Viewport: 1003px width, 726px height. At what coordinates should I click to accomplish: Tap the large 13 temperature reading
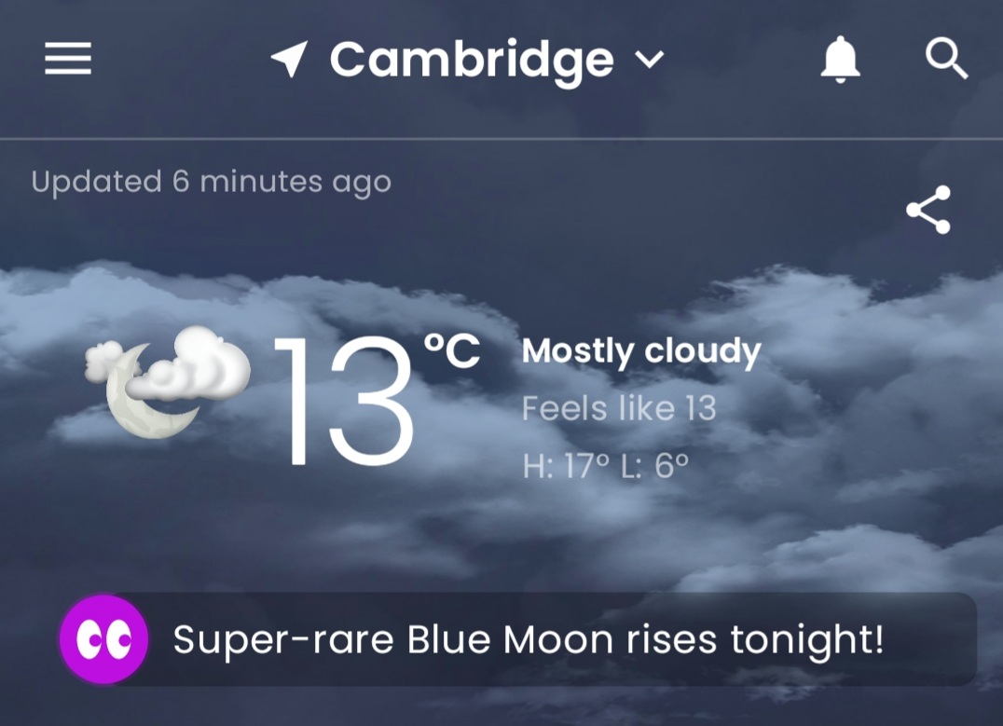tap(345, 401)
